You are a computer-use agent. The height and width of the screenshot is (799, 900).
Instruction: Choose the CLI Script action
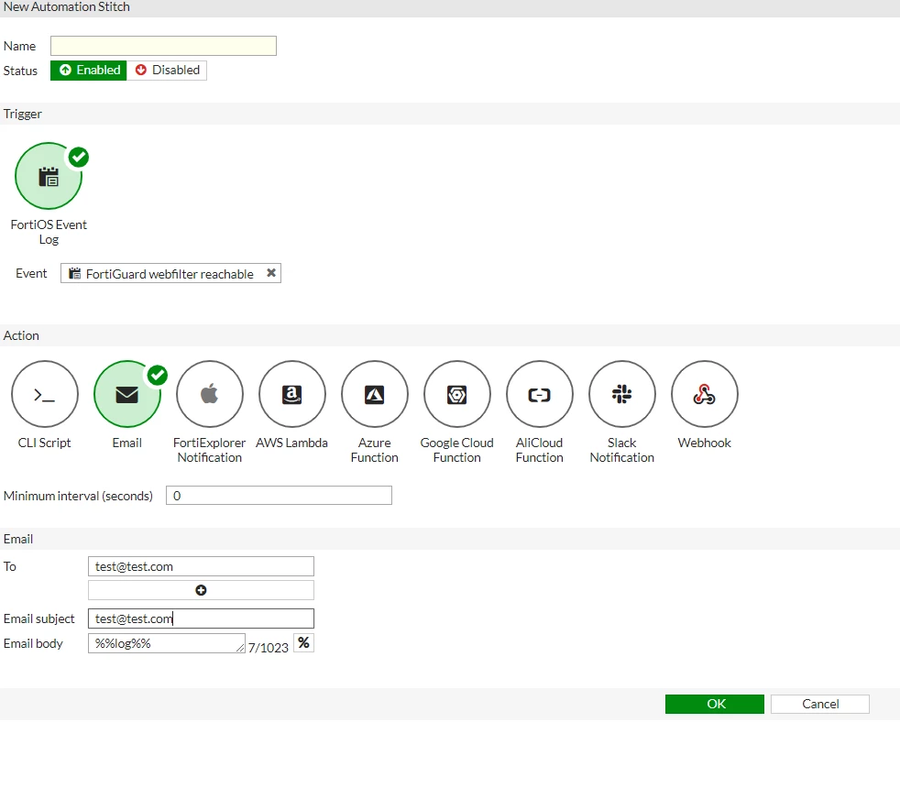[45, 394]
